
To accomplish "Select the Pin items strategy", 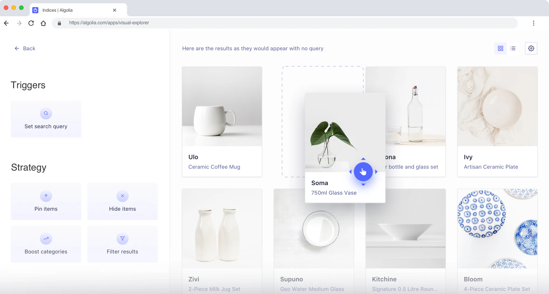I will click(46, 201).
